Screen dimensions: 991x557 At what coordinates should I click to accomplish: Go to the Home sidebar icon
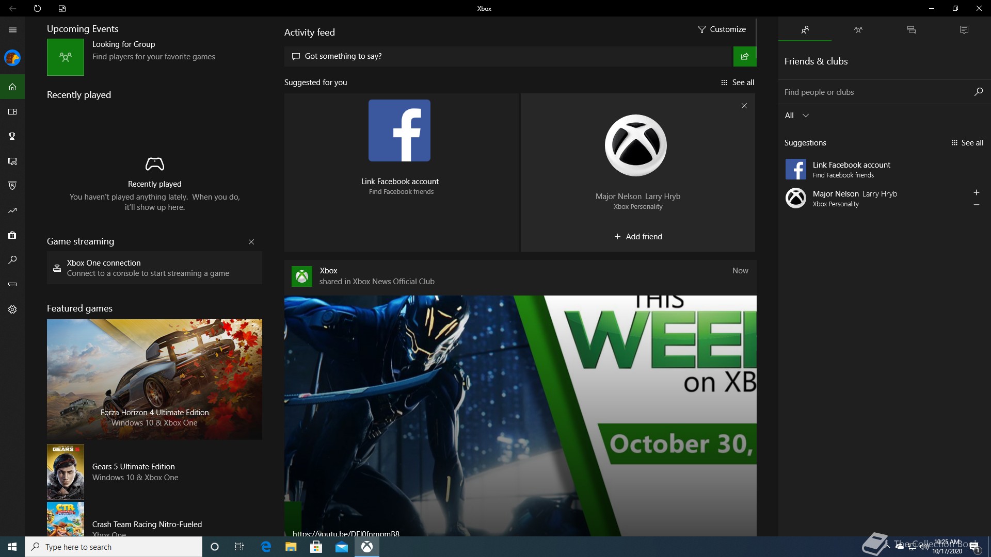click(12, 87)
